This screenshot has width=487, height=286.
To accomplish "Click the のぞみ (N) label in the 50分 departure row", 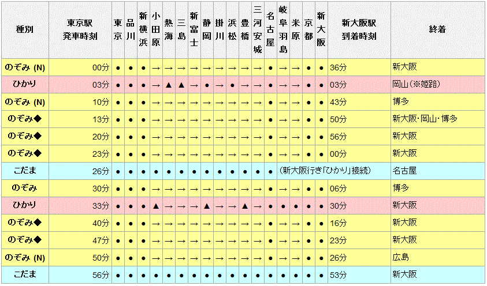I will 25,258.
